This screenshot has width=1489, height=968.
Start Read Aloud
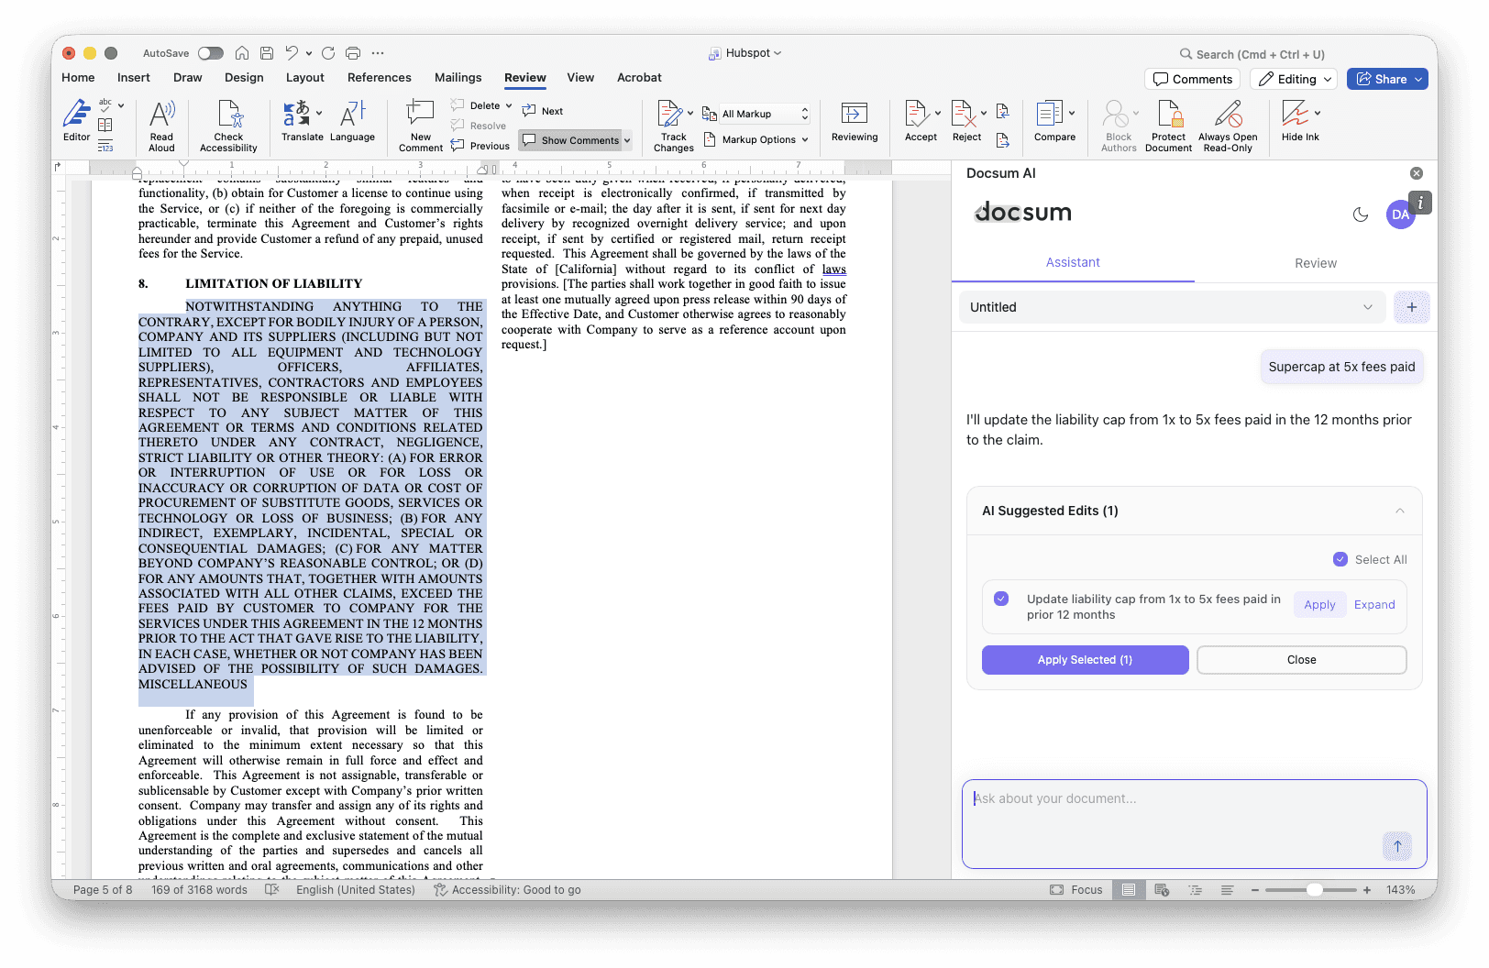pos(161,126)
